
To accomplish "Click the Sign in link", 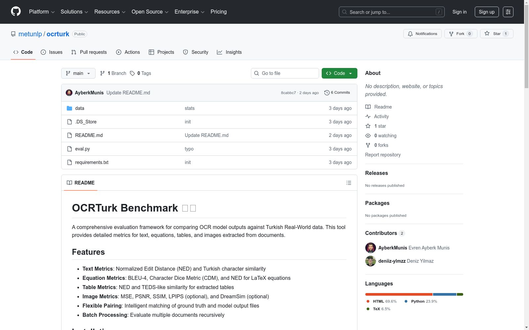I will tap(460, 12).
